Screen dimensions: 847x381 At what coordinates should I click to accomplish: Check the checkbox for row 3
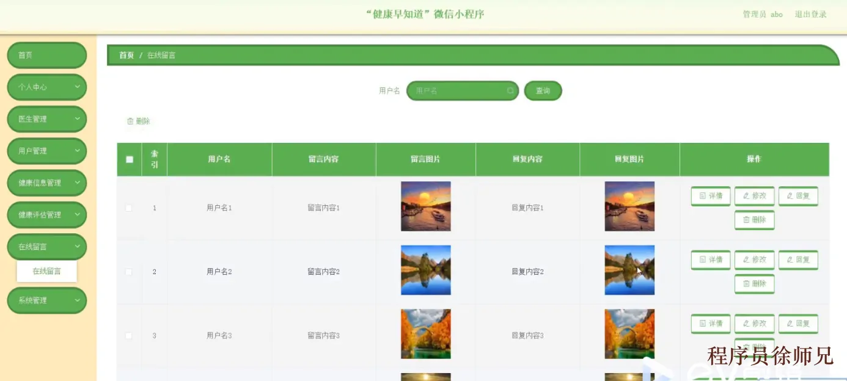coord(129,336)
